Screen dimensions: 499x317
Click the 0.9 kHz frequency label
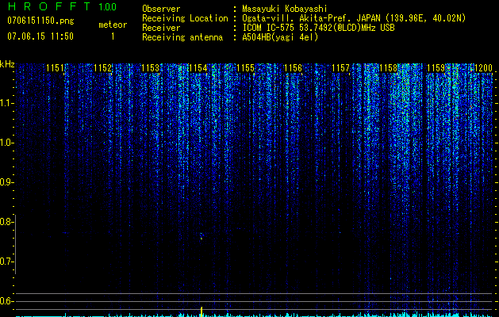tap(6, 182)
